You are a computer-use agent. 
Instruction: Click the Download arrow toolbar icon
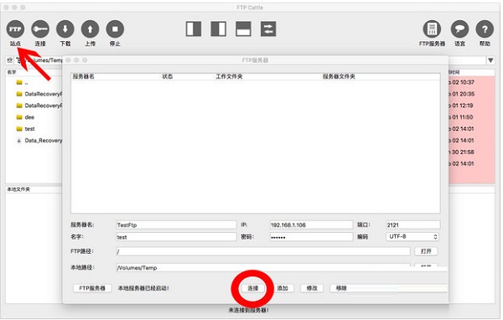pyautogui.click(x=65, y=29)
